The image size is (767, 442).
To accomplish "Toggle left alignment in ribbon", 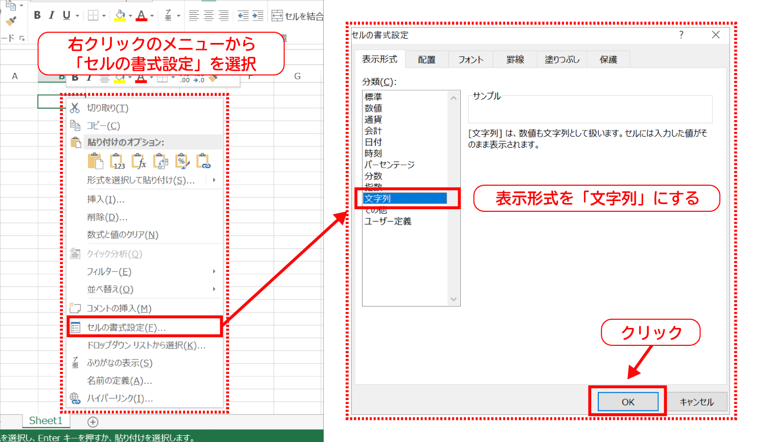I will [x=194, y=16].
